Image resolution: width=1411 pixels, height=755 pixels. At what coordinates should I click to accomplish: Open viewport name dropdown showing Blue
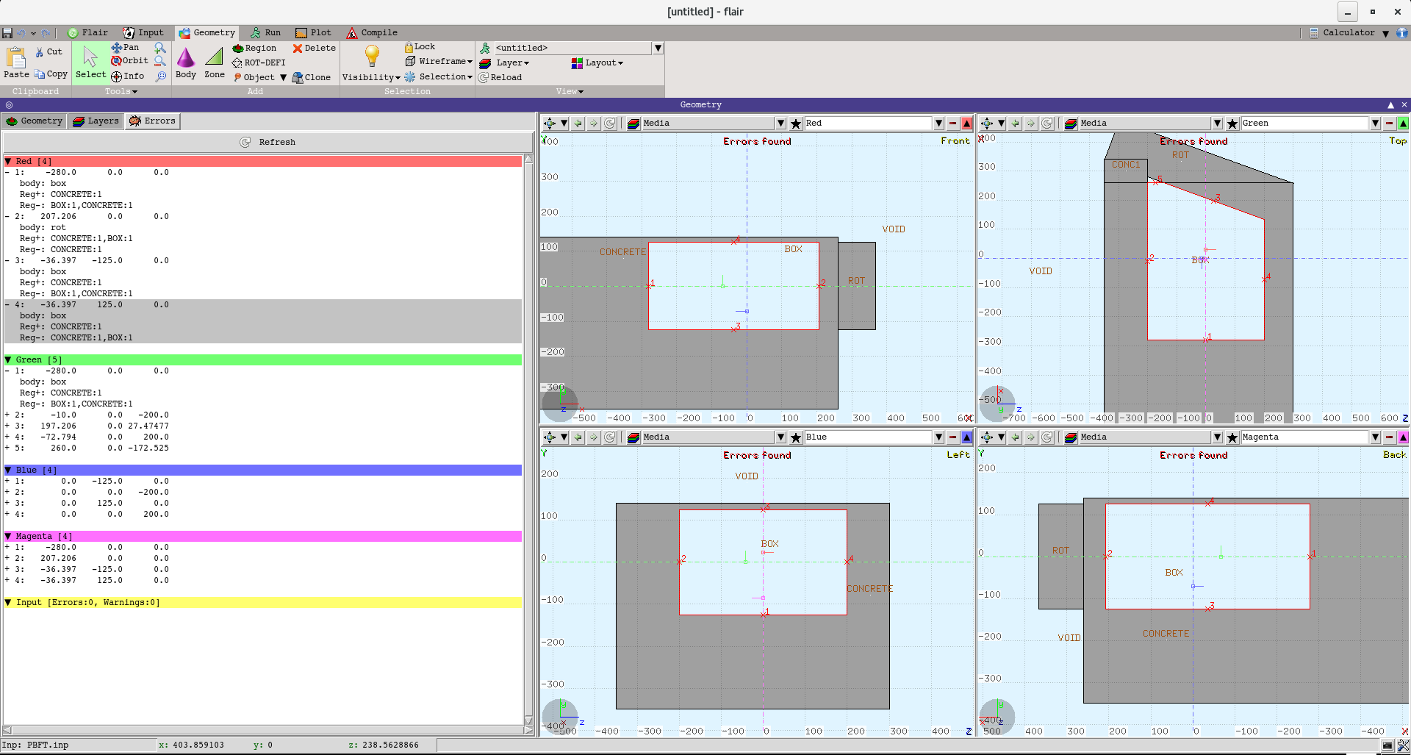tap(938, 437)
